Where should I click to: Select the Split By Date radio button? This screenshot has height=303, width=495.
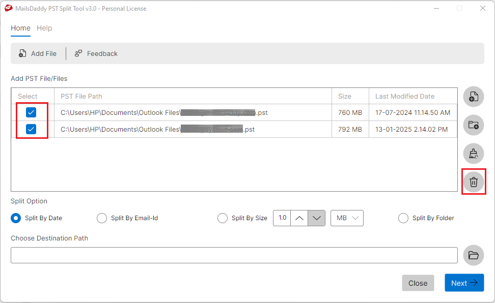click(16, 218)
